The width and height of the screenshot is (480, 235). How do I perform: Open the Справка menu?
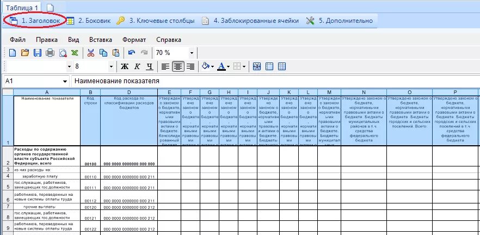[x=169, y=40]
